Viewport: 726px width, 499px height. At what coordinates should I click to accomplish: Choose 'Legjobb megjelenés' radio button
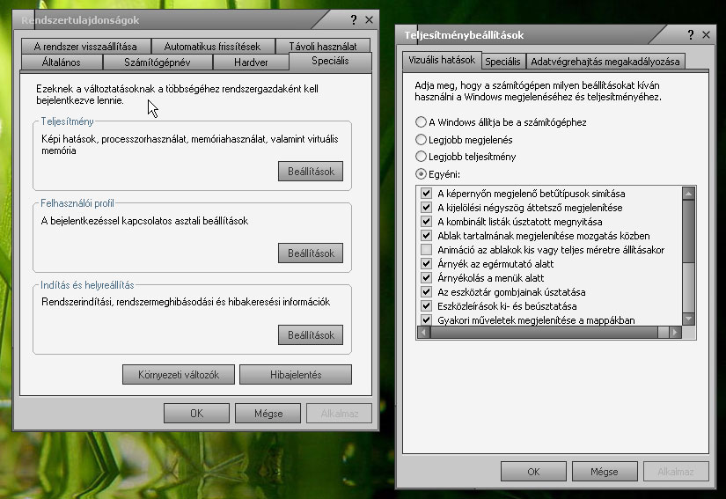coord(422,139)
